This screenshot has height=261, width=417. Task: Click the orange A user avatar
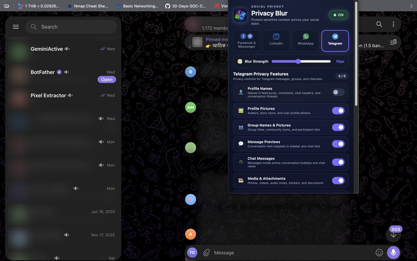point(190,235)
